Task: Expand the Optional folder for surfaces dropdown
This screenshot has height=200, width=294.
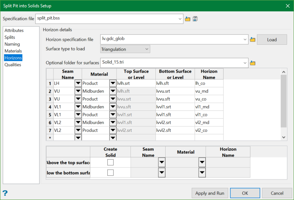Action: [245, 63]
